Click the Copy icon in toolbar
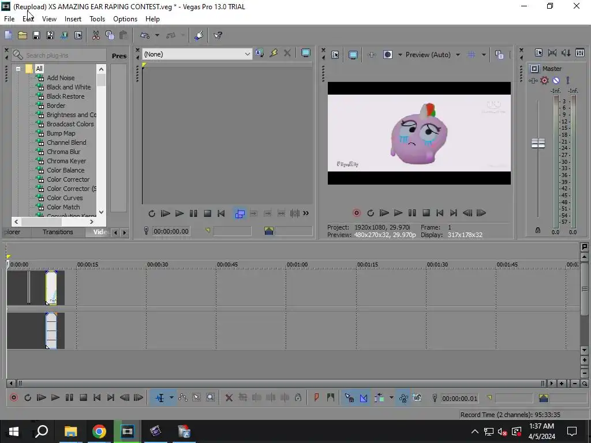Viewport: 591px width, 443px height. (110, 35)
